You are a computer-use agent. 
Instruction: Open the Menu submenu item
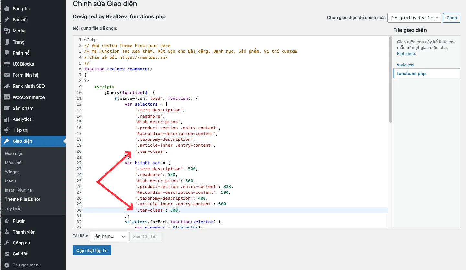click(10, 181)
